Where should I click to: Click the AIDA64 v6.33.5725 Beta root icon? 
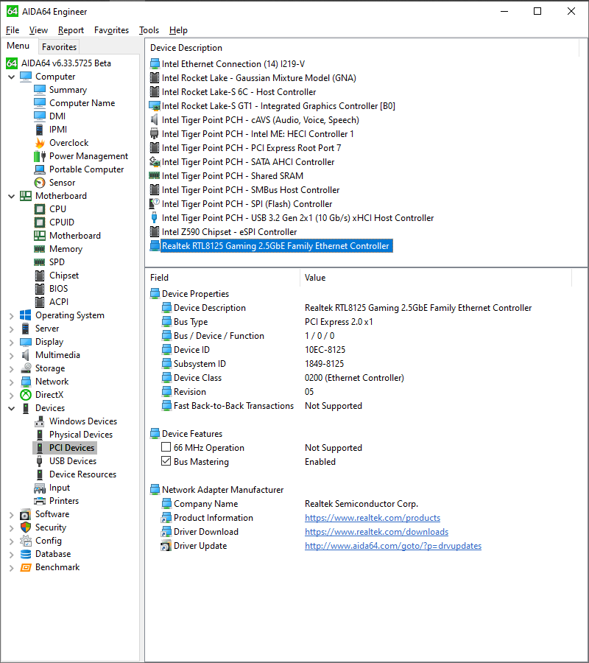pos(12,63)
